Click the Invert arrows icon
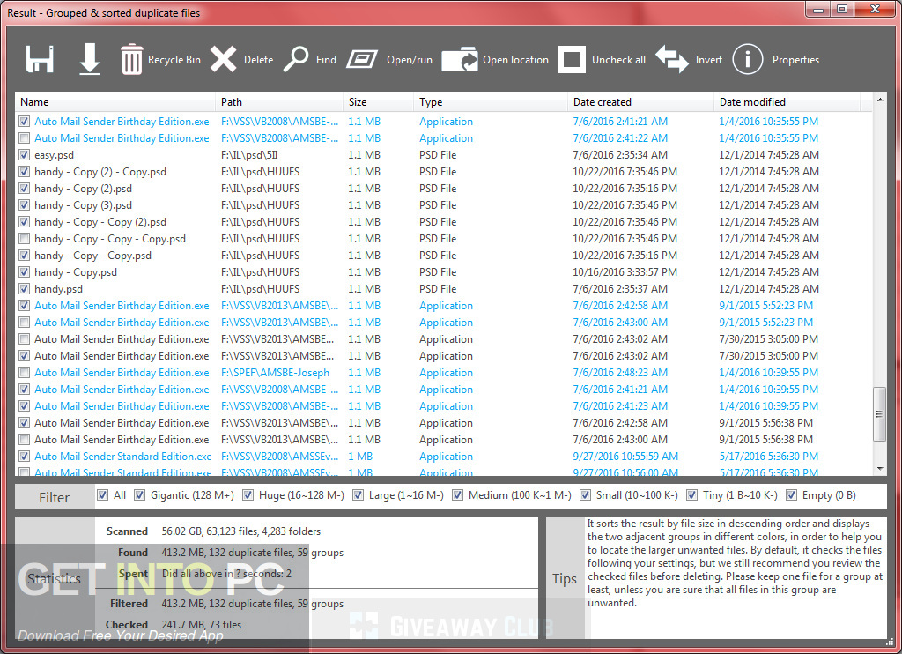This screenshot has height=654, width=902. click(672, 59)
